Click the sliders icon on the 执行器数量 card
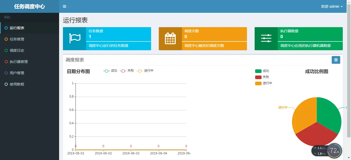 266,38
